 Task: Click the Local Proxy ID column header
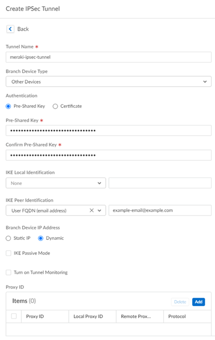(88, 316)
